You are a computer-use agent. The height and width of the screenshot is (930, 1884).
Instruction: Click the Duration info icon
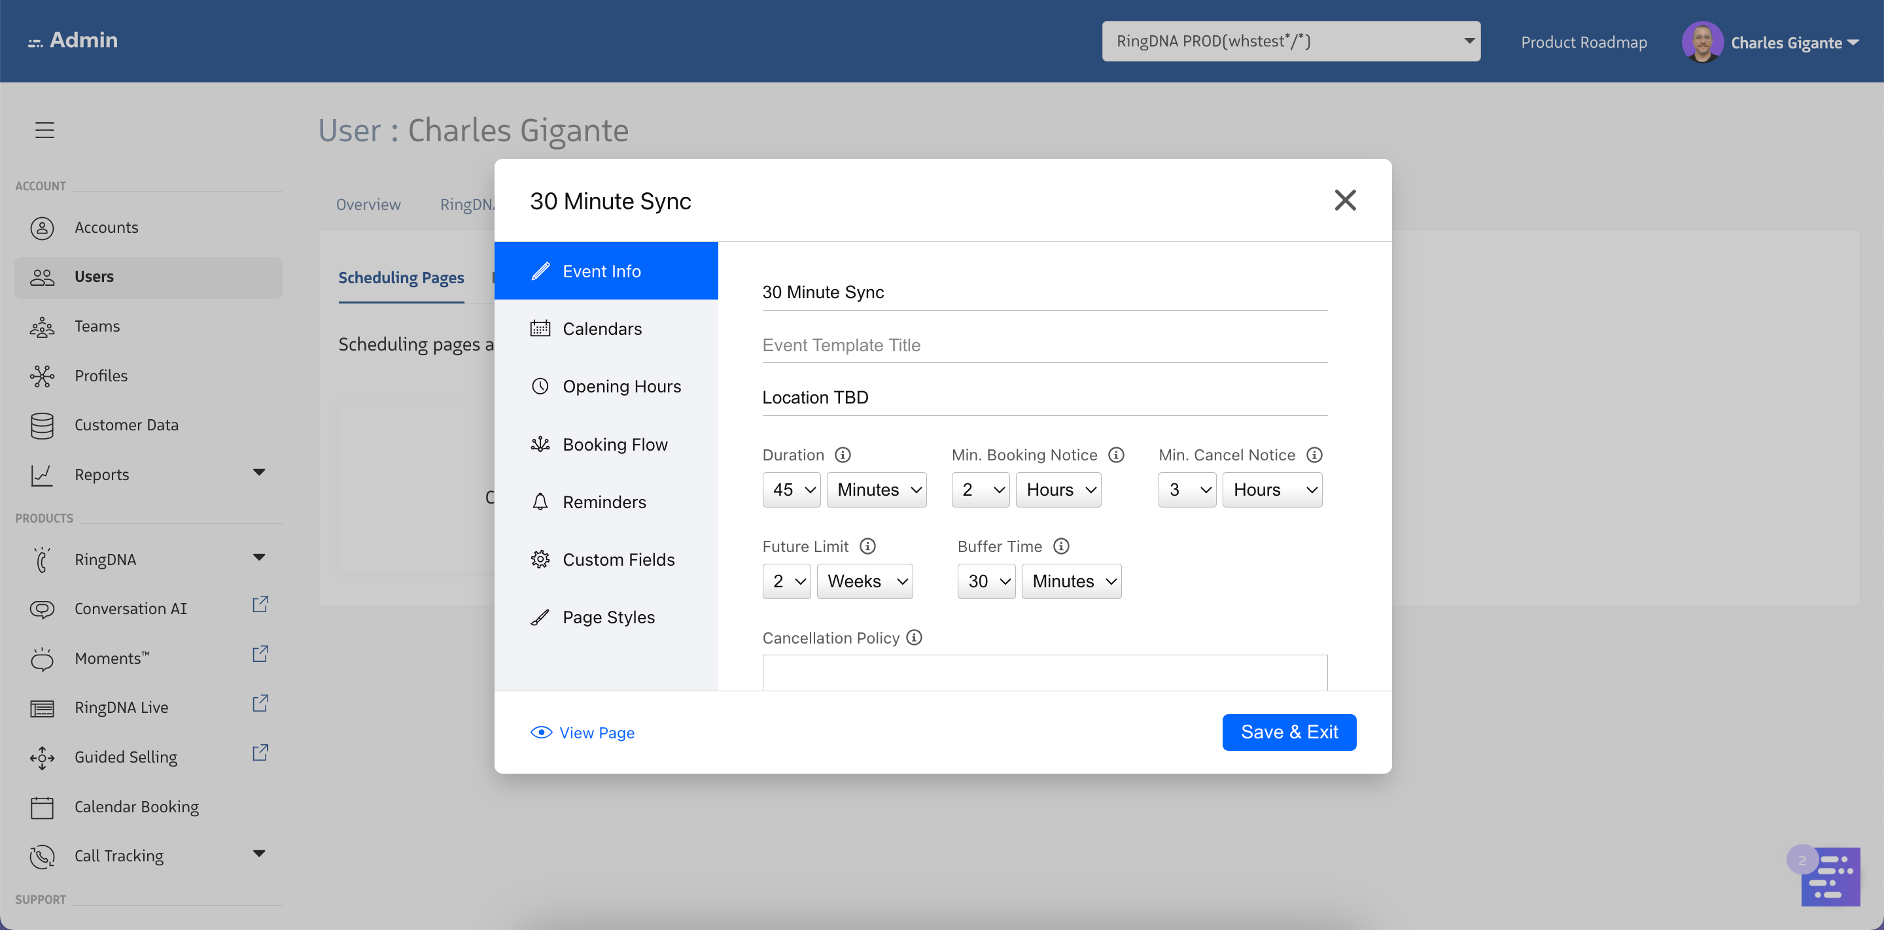click(843, 455)
